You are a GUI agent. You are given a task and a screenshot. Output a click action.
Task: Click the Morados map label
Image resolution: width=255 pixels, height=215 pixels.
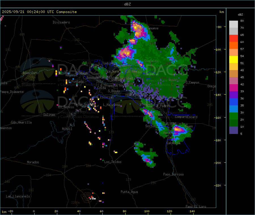[33, 162]
